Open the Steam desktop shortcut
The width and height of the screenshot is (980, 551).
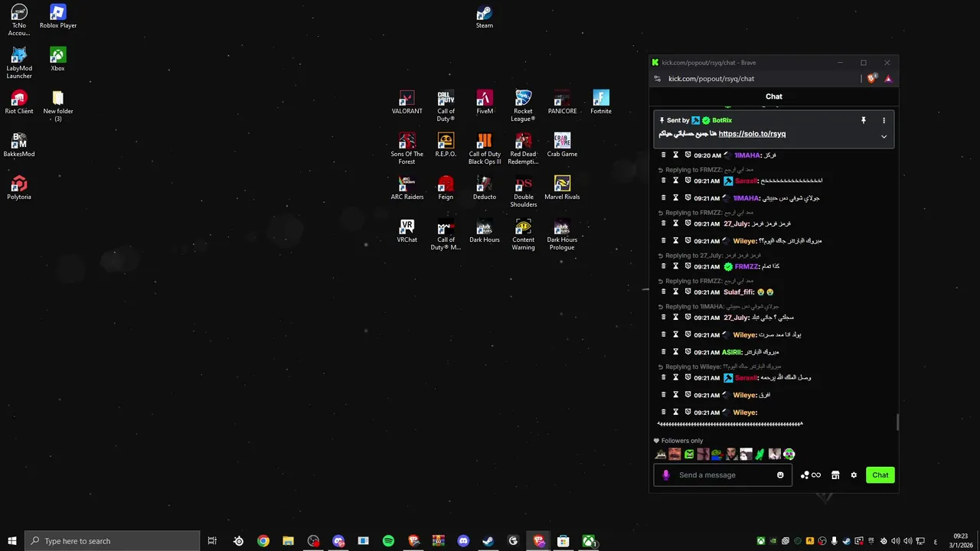tap(485, 17)
